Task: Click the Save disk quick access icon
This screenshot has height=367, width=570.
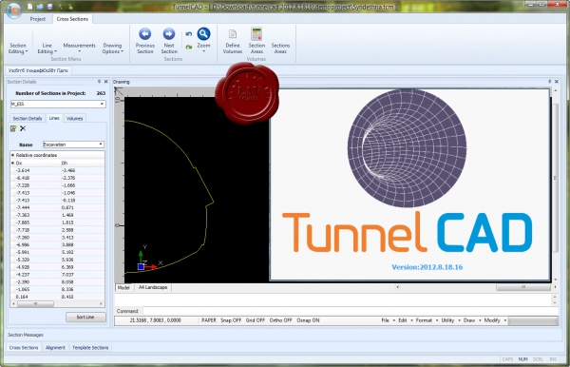Action: pyautogui.click(x=49, y=7)
